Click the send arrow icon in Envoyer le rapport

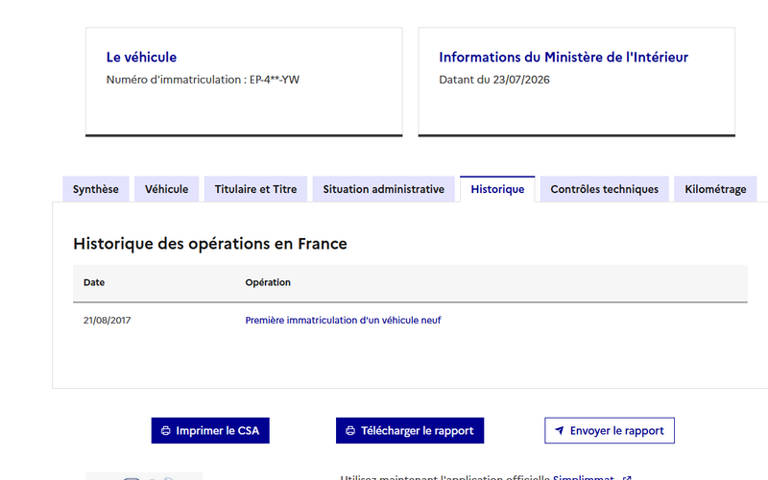pyautogui.click(x=560, y=430)
